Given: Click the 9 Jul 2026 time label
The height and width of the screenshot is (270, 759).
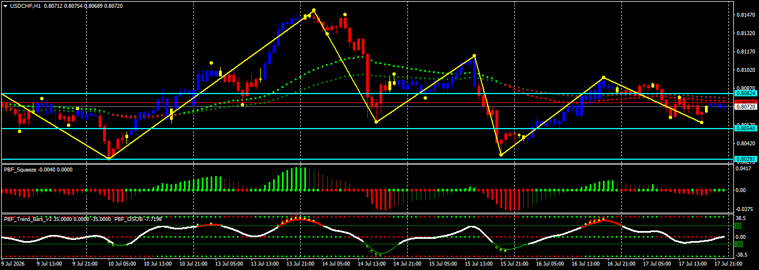Looking at the screenshot, I should coord(14,263).
